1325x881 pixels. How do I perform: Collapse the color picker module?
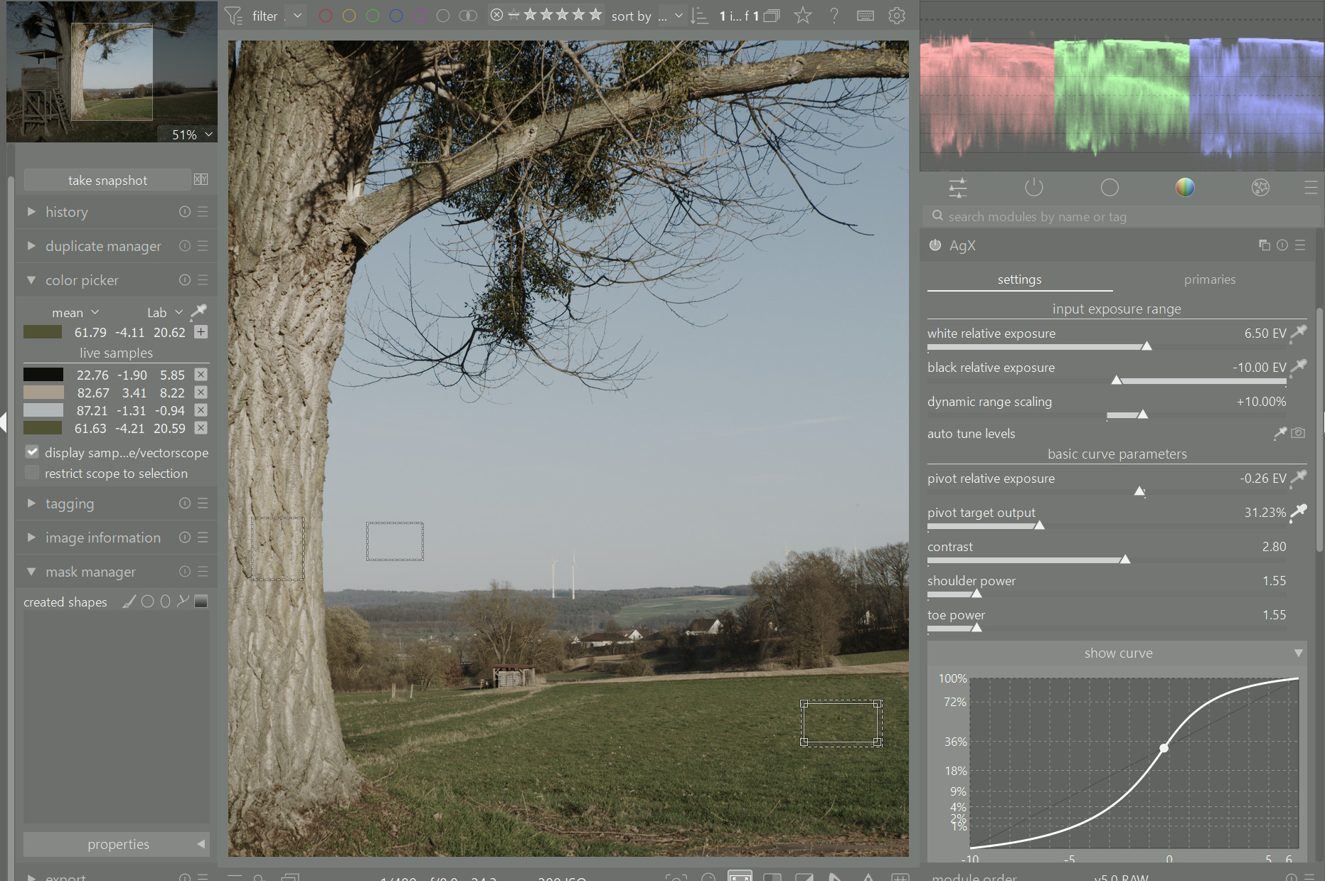31,280
